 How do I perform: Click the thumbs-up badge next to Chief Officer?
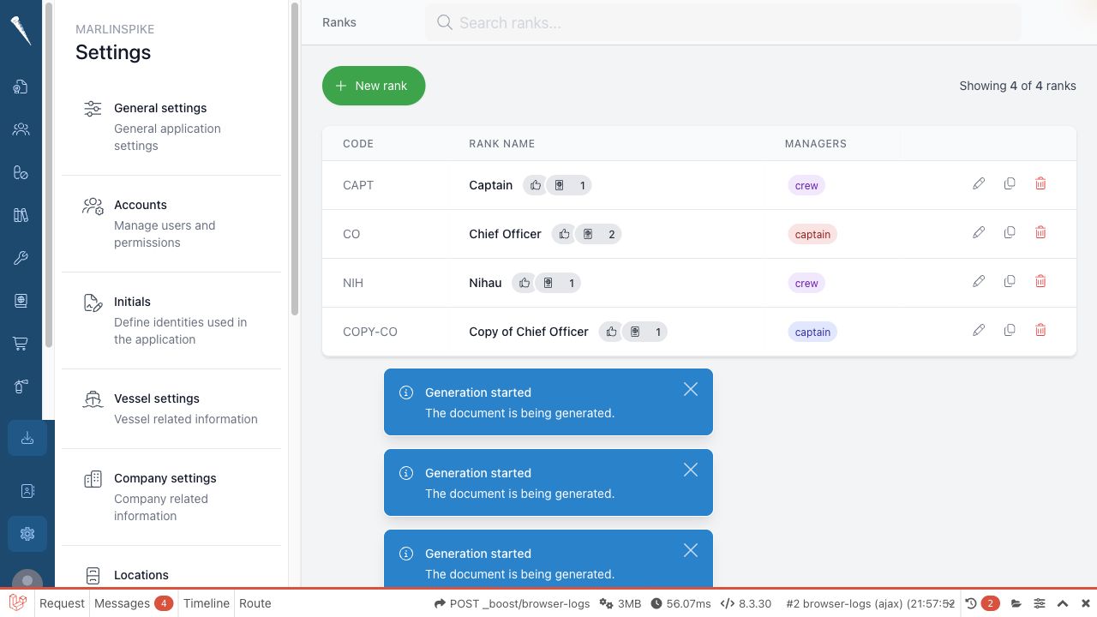564,234
